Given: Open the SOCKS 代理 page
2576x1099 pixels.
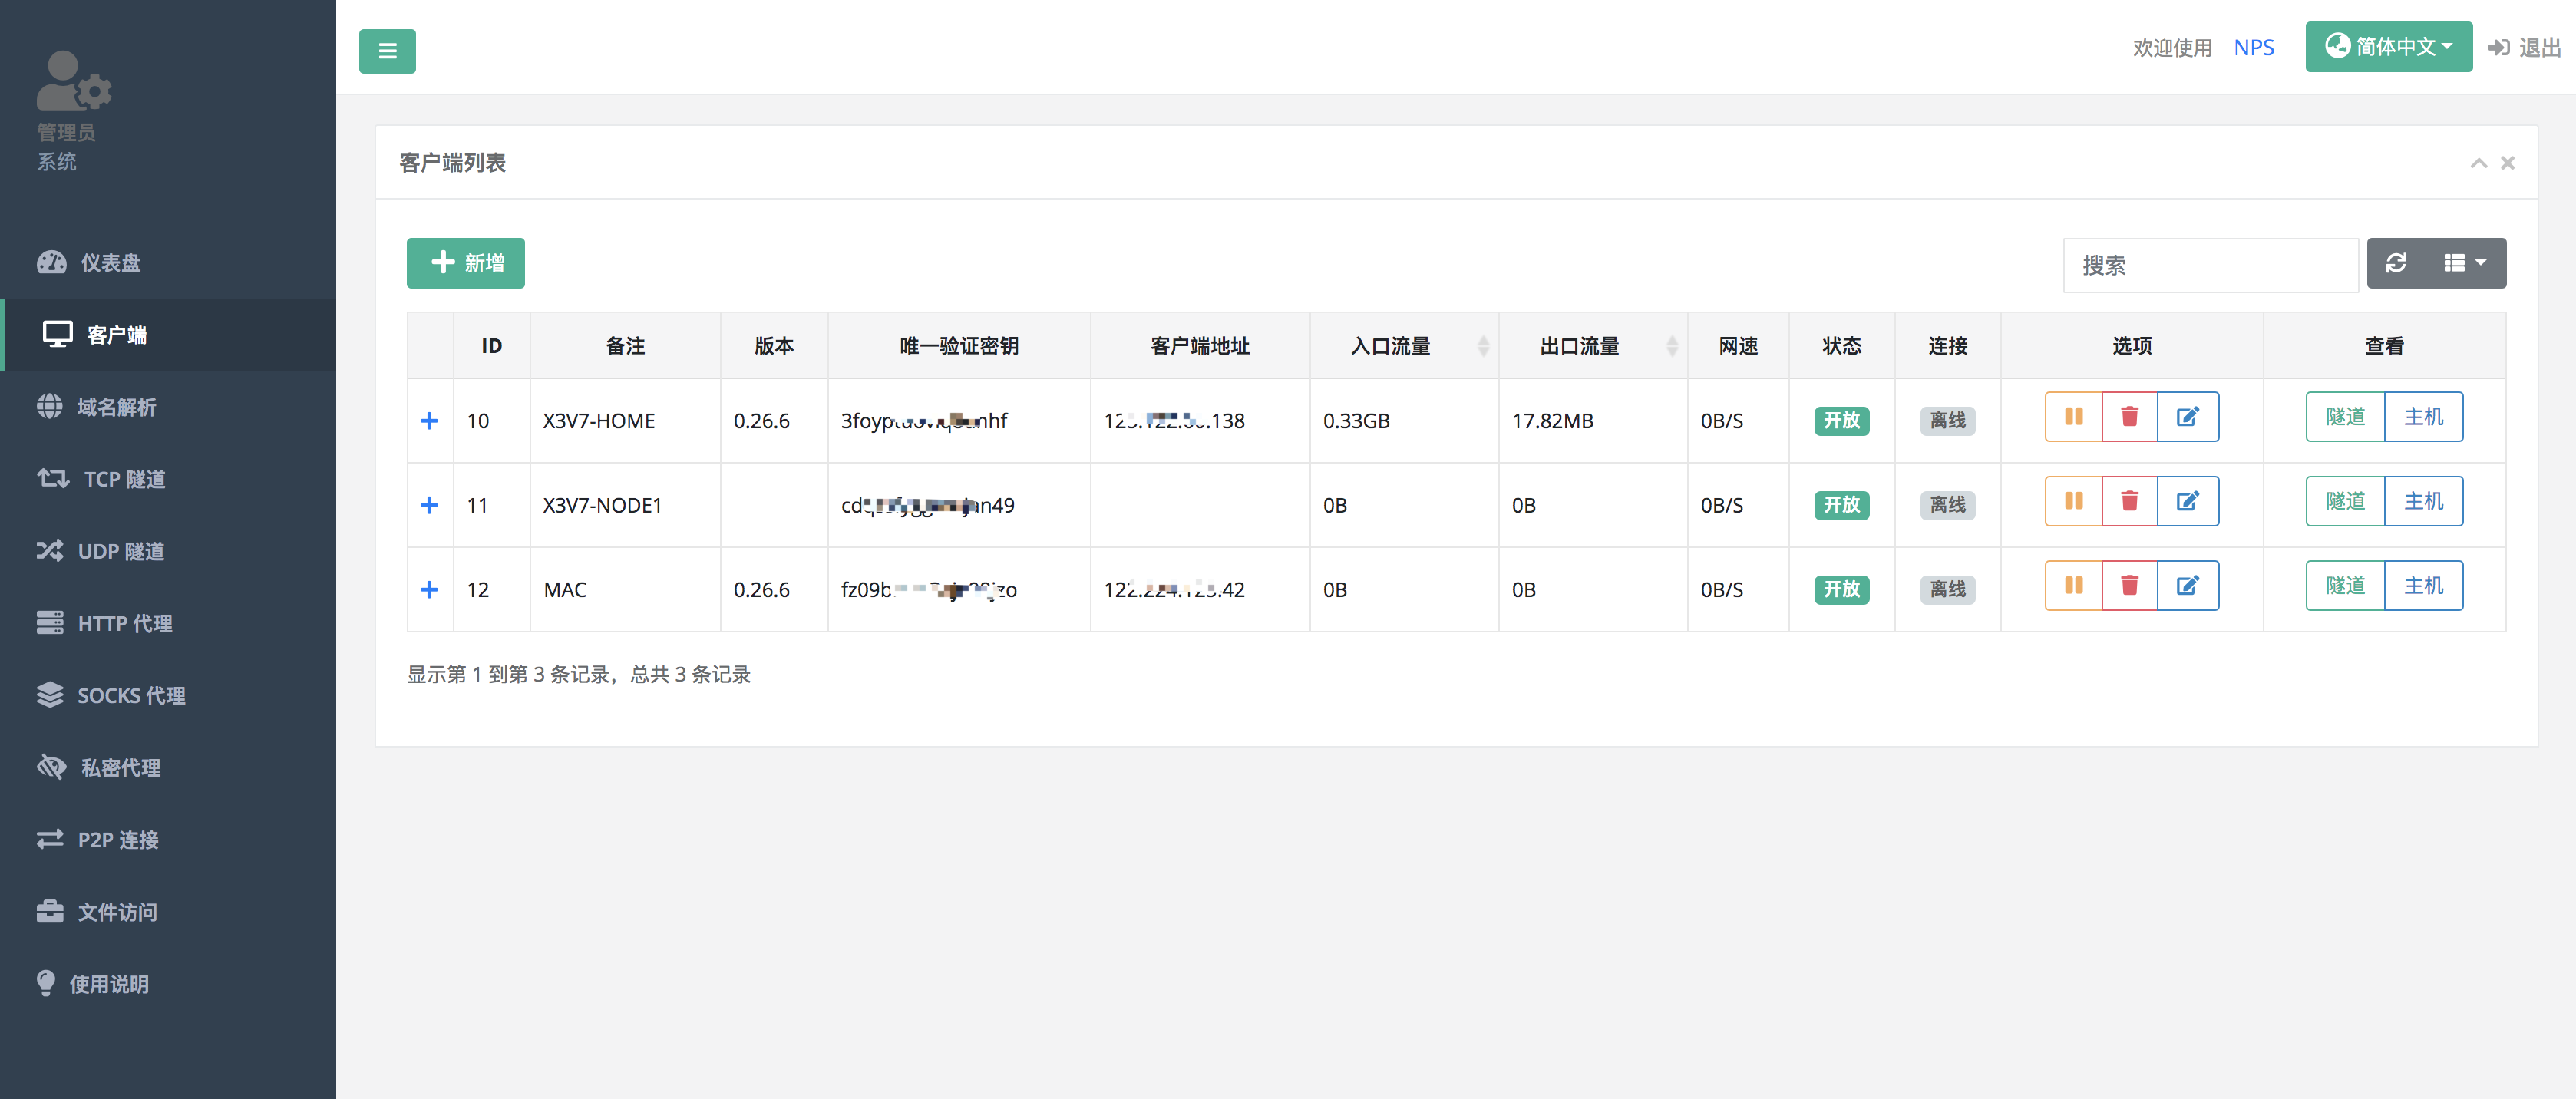Looking at the screenshot, I should tap(131, 695).
